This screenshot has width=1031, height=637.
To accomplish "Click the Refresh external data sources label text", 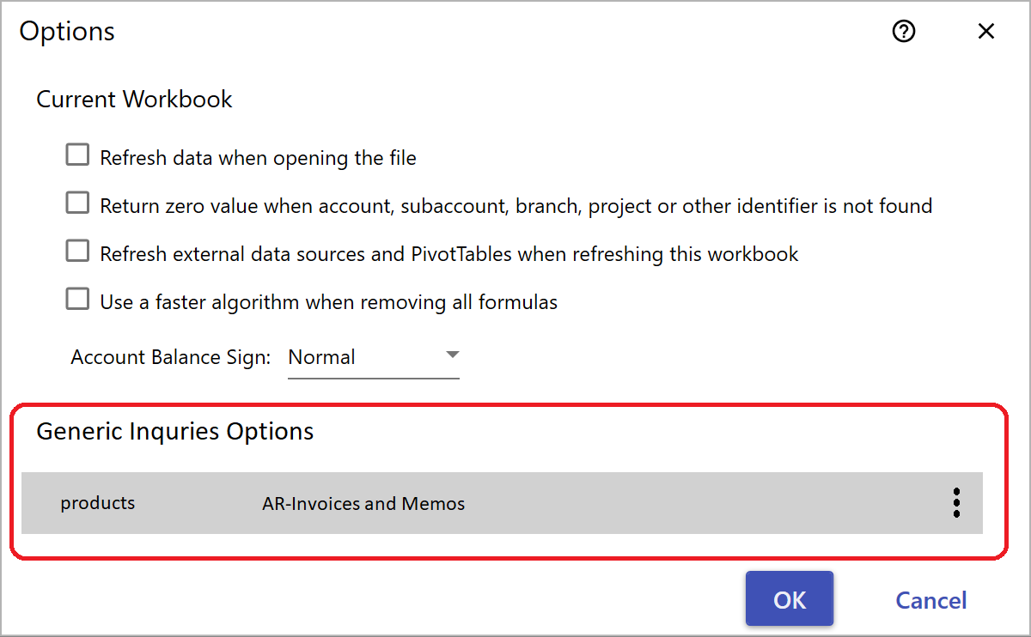I will click(x=449, y=254).
